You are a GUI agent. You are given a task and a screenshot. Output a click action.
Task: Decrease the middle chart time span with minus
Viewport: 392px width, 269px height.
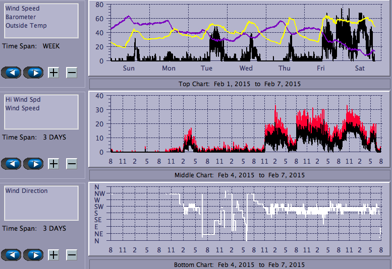pyautogui.click(x=72, y=164)
